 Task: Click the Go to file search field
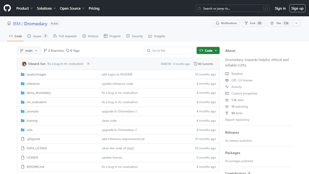169,50
